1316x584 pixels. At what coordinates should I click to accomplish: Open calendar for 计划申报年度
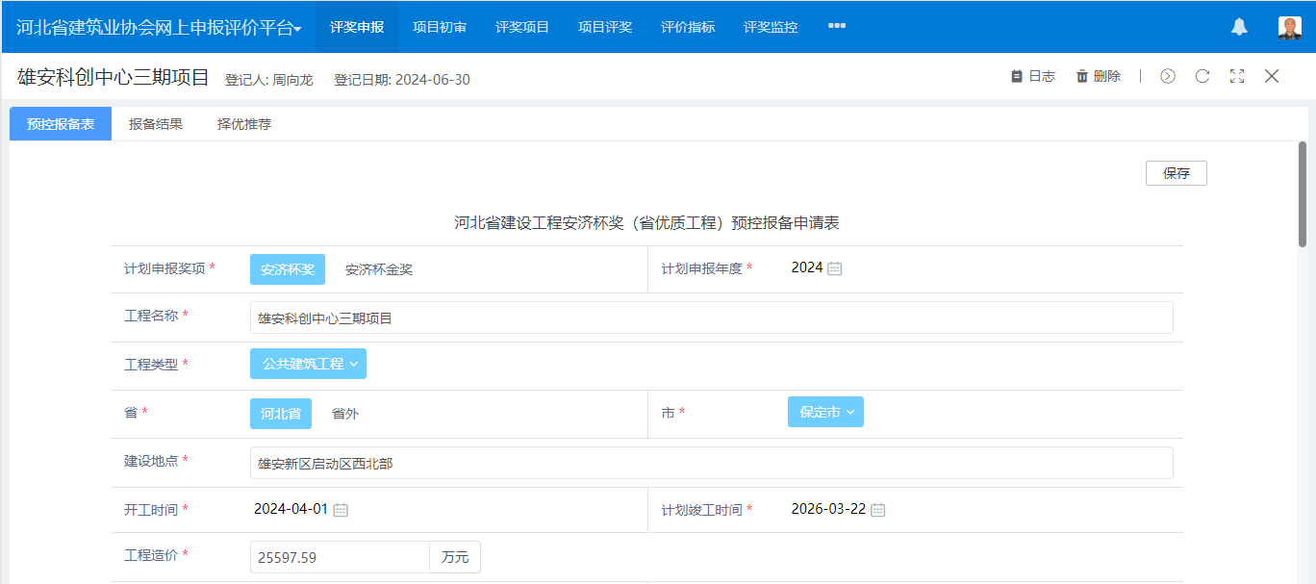[835, 268]
